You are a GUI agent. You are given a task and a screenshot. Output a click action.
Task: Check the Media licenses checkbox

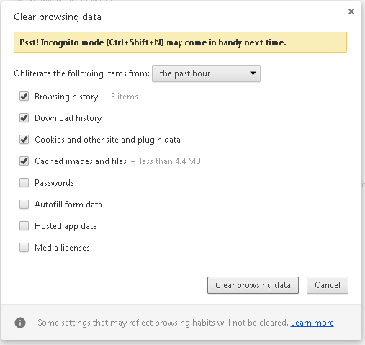[x=24, y=248]
